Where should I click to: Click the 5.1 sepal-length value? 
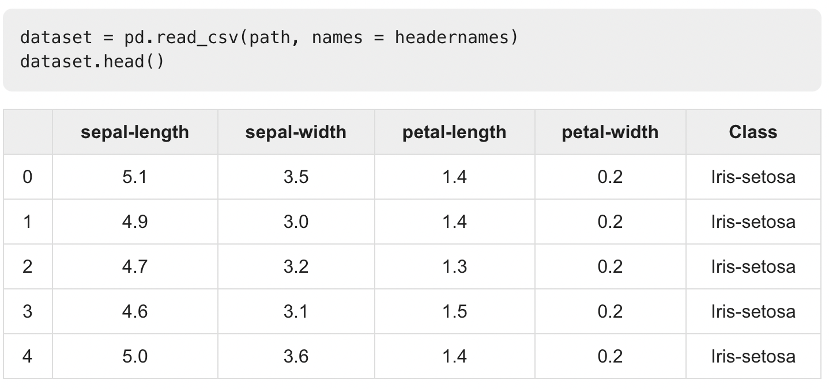click(135, 177)
